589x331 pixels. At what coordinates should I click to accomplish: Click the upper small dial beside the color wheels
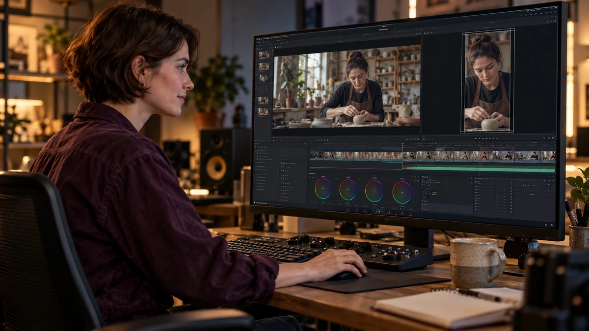click(x=427, y=182)
